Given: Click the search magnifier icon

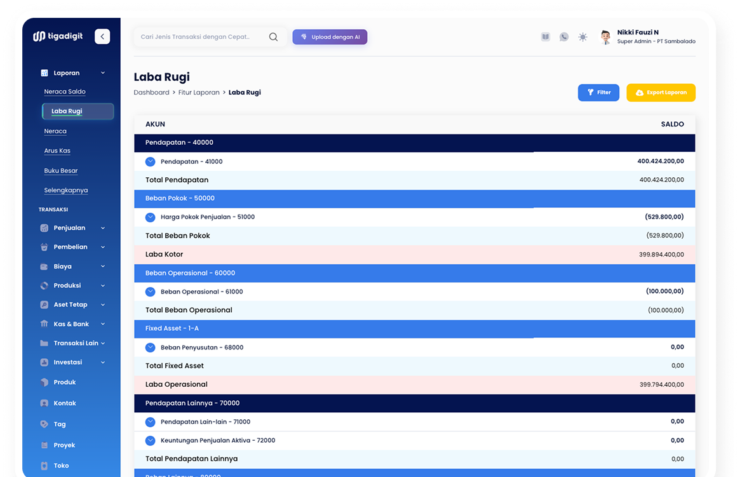Looking at the screenshot, I should [273, 37].
